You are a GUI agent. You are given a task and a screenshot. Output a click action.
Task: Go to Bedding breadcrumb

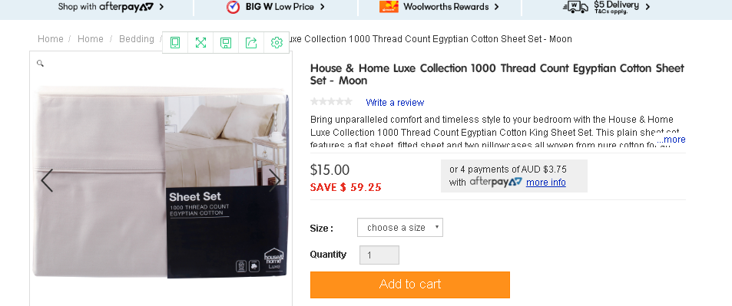136,39
